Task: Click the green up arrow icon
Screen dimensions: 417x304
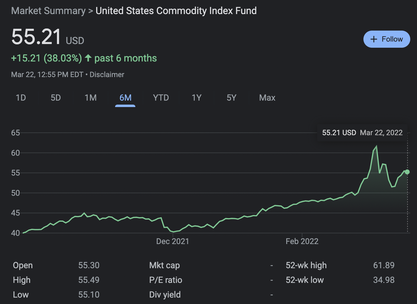Action: [88, 58]
